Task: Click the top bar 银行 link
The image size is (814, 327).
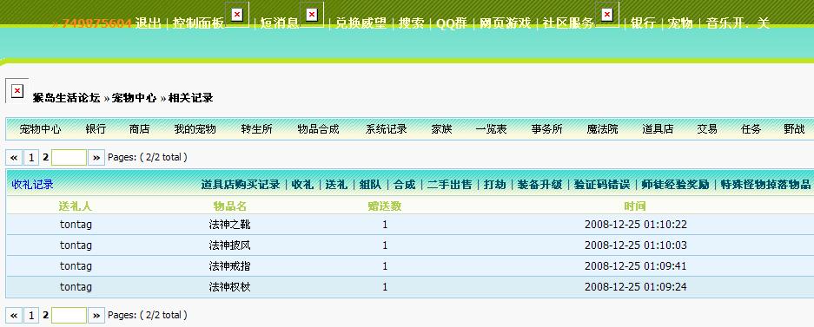Action: [x=643, y=23]
